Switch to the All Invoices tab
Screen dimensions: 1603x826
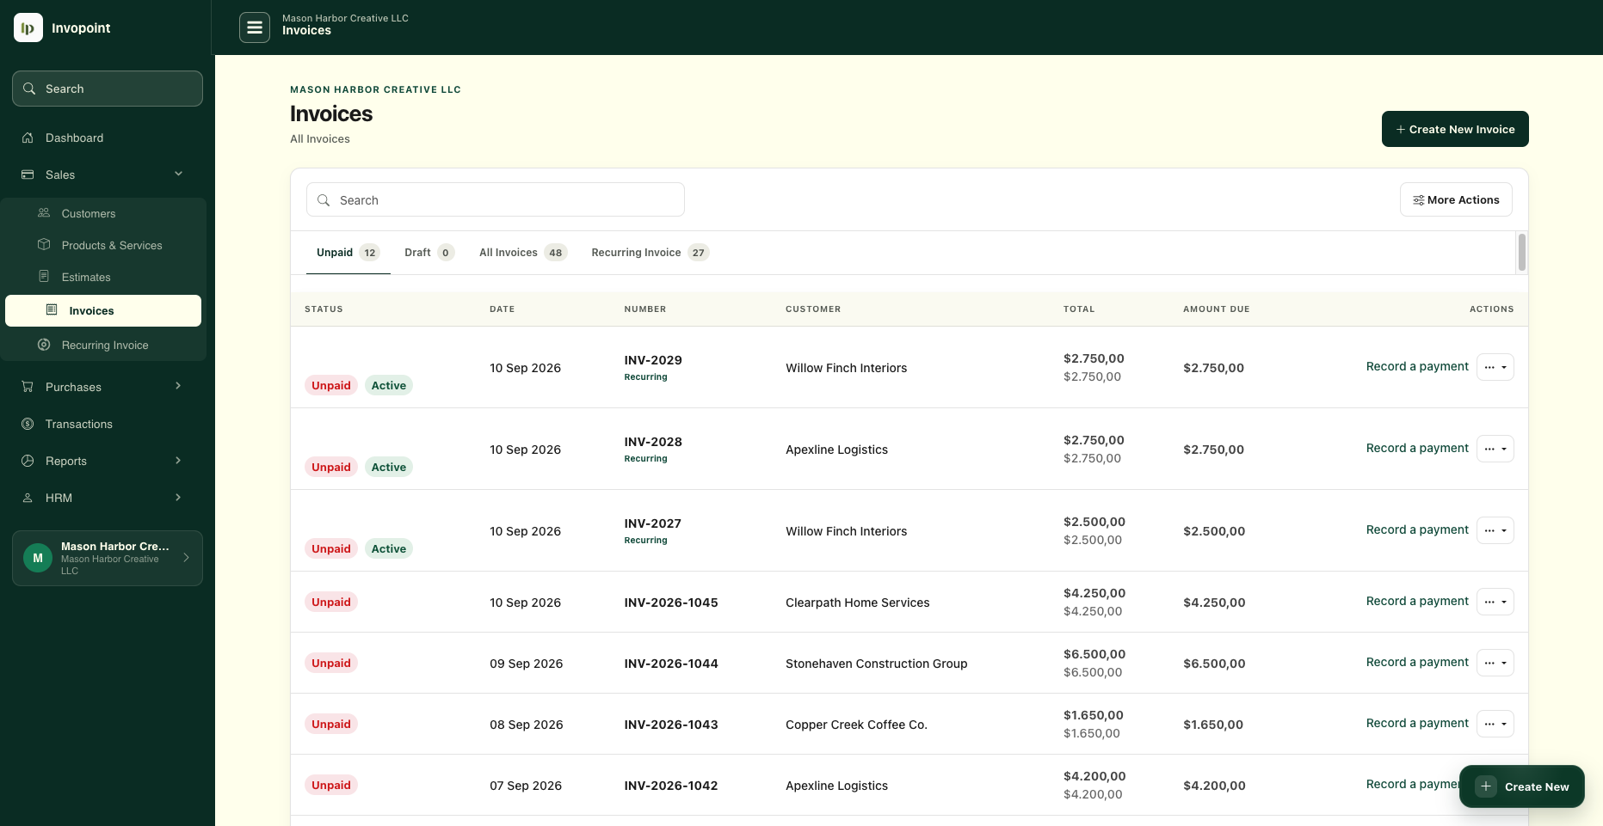(x=523, y=253)
